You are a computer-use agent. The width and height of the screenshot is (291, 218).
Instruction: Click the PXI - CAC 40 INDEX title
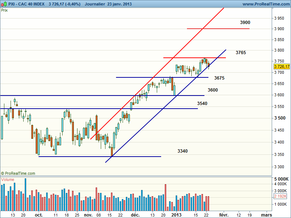(27, 4)
